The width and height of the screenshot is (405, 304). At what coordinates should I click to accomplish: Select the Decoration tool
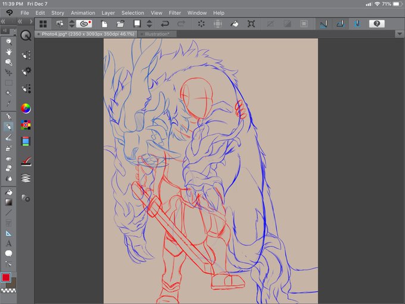[x=8, y=159]
